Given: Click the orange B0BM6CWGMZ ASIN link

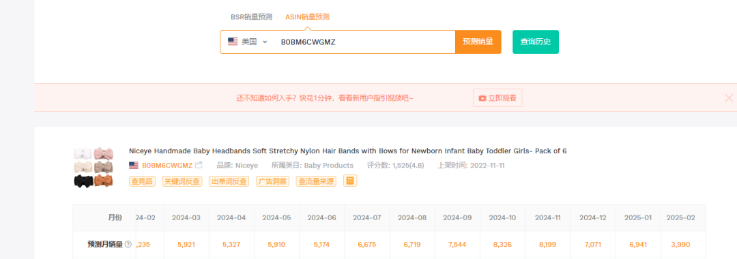Looking at the screenshot, I should point(167,165).
